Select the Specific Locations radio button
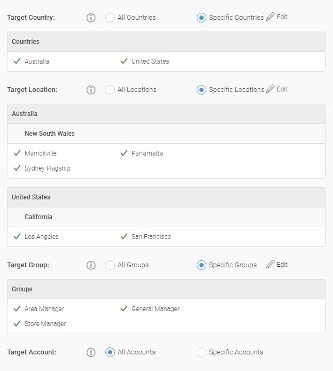333x371 pixels. [x=202, y=90]
